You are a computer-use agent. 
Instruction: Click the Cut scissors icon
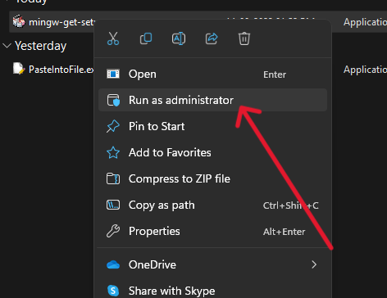[x=113, y=38]
